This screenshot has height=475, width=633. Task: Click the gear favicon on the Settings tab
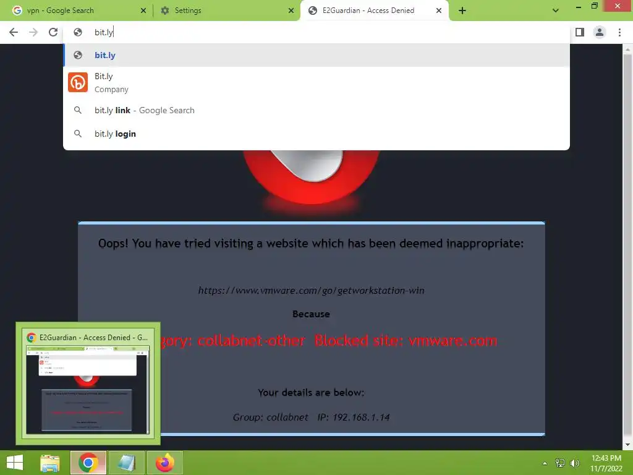click(x=164, y=11)
